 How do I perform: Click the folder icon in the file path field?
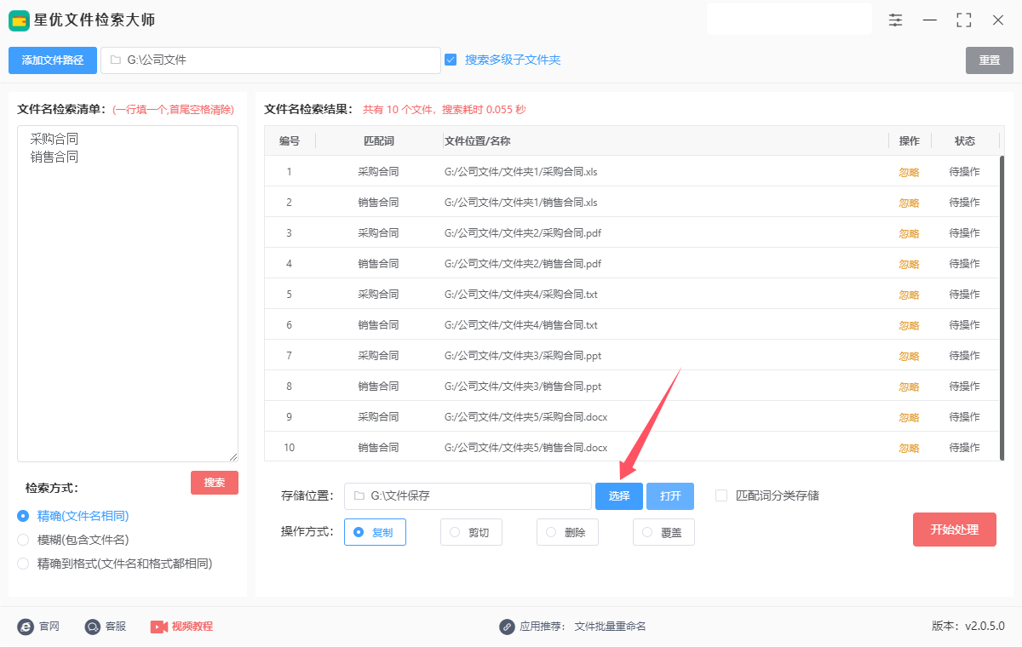coord(115,60)
